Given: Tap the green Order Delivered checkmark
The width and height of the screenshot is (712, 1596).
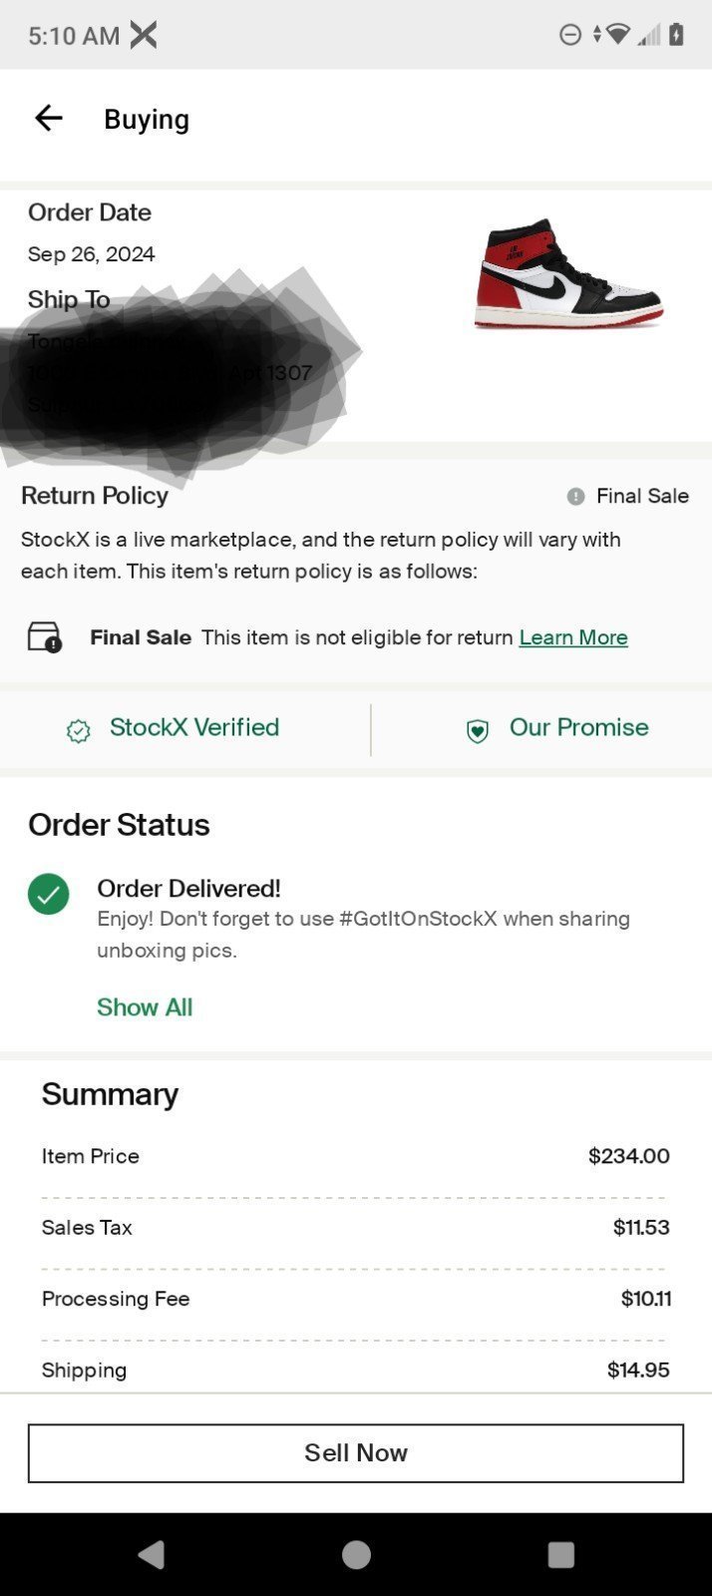Looking at the screenshot, I should [x=49, y=894].
